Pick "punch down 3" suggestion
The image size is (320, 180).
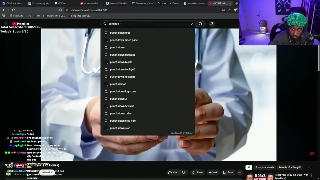[148, 99]
